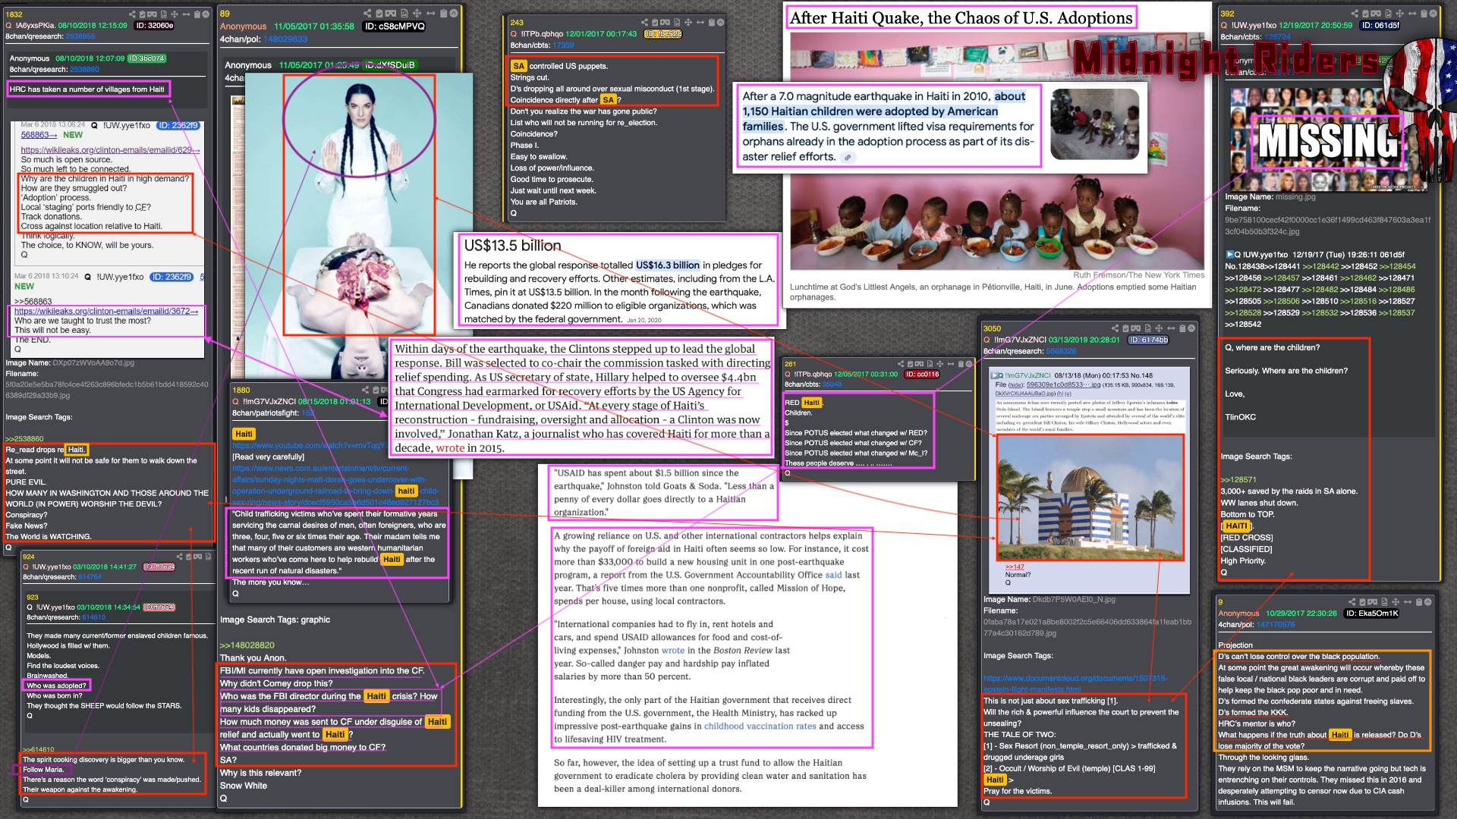Click reply reference >>2538860

24,438
